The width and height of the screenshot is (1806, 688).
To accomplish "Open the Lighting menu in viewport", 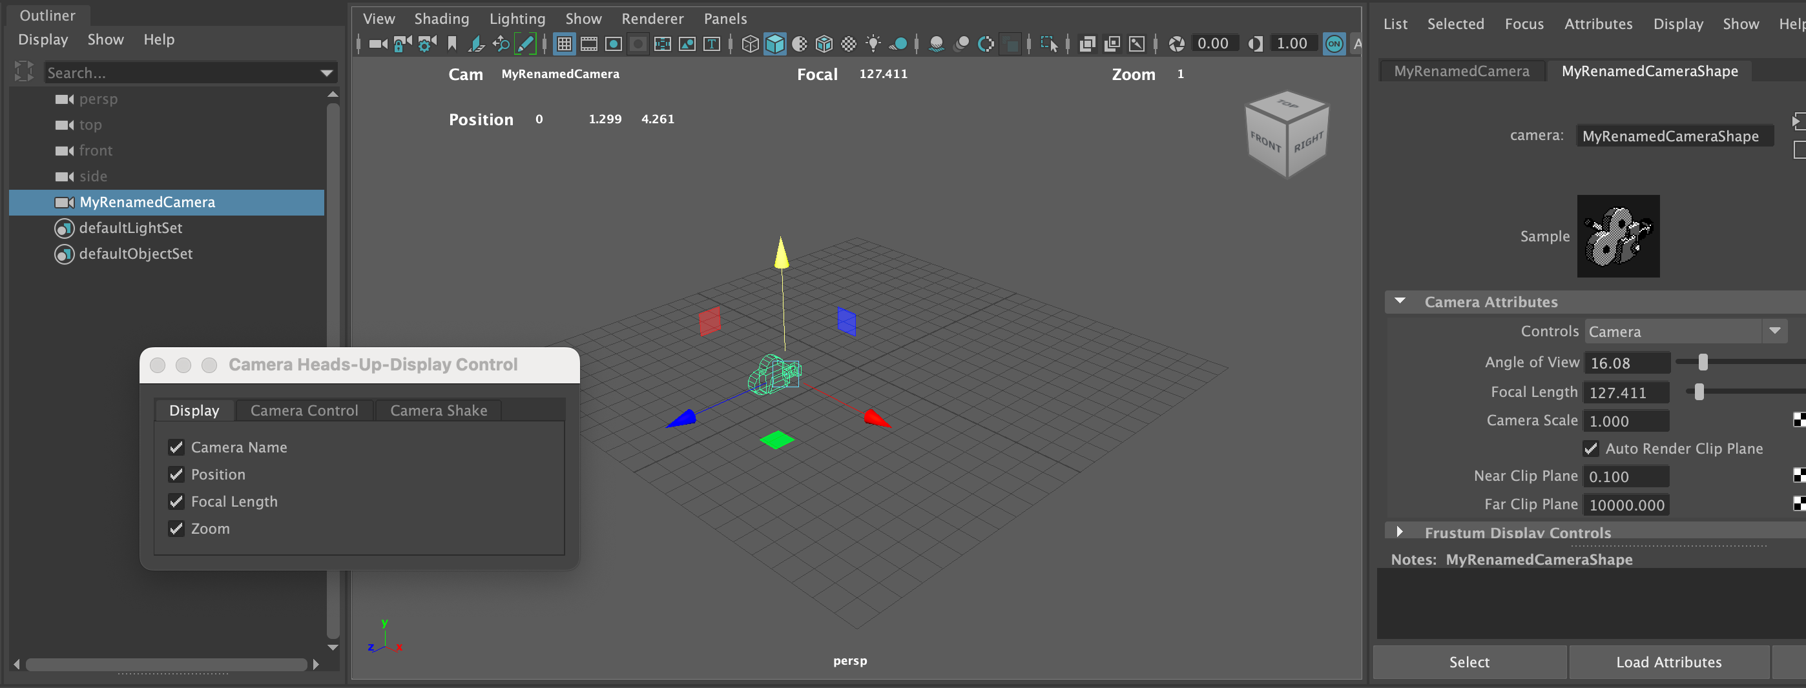I will pyautogui.click(x=517, y=19).
